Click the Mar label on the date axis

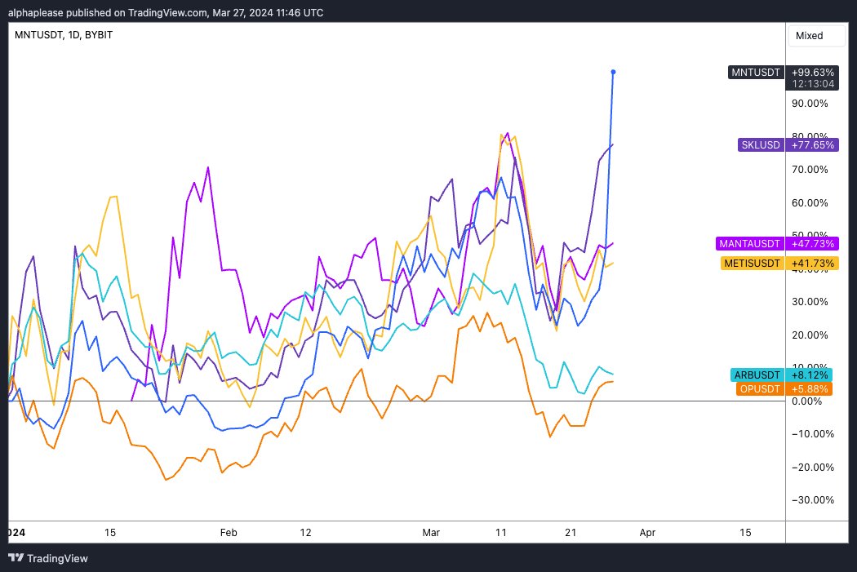431,533
